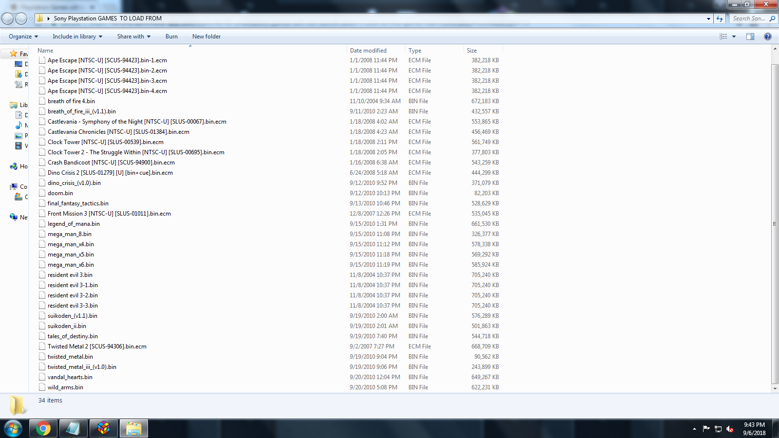Select the Network icon in navigation pane
Screen dimensions: 779x438
(14, 217)
